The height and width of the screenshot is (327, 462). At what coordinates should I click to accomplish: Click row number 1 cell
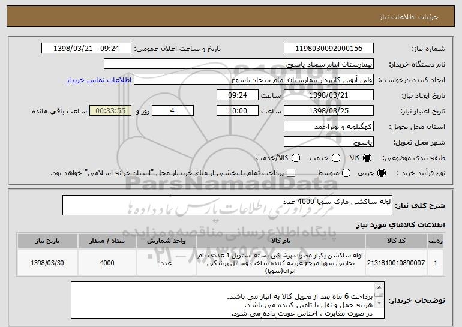click(x=436, y=263)
